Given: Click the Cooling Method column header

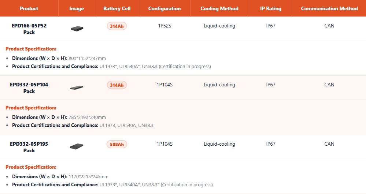Looking at the screenshot, I should click(219, 8).
